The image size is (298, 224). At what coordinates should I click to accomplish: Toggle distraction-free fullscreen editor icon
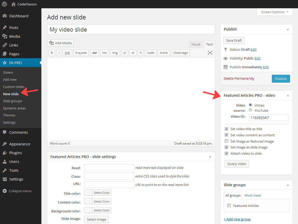click(x=210, y=53)
